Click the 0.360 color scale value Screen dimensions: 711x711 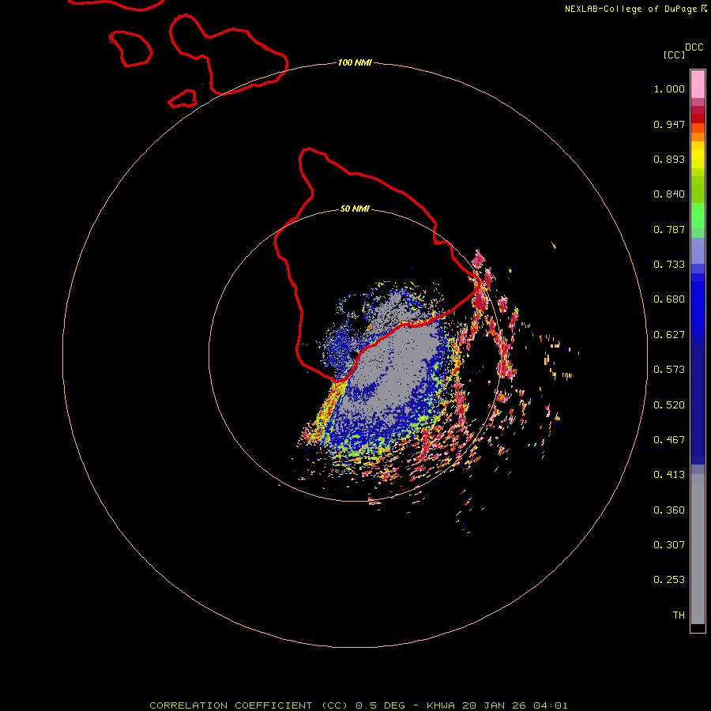click(x=669, y=510)
